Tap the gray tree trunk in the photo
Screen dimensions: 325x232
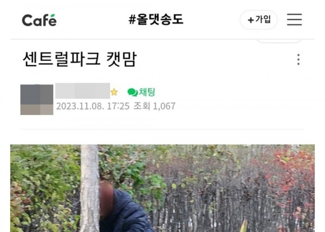pyautogui.click(x=89, y=188)
